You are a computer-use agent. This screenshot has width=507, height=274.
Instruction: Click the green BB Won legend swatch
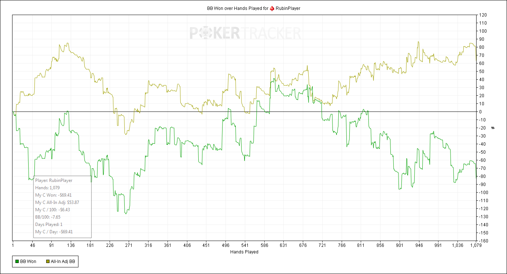pyautogui.click(x=16, y=262)
